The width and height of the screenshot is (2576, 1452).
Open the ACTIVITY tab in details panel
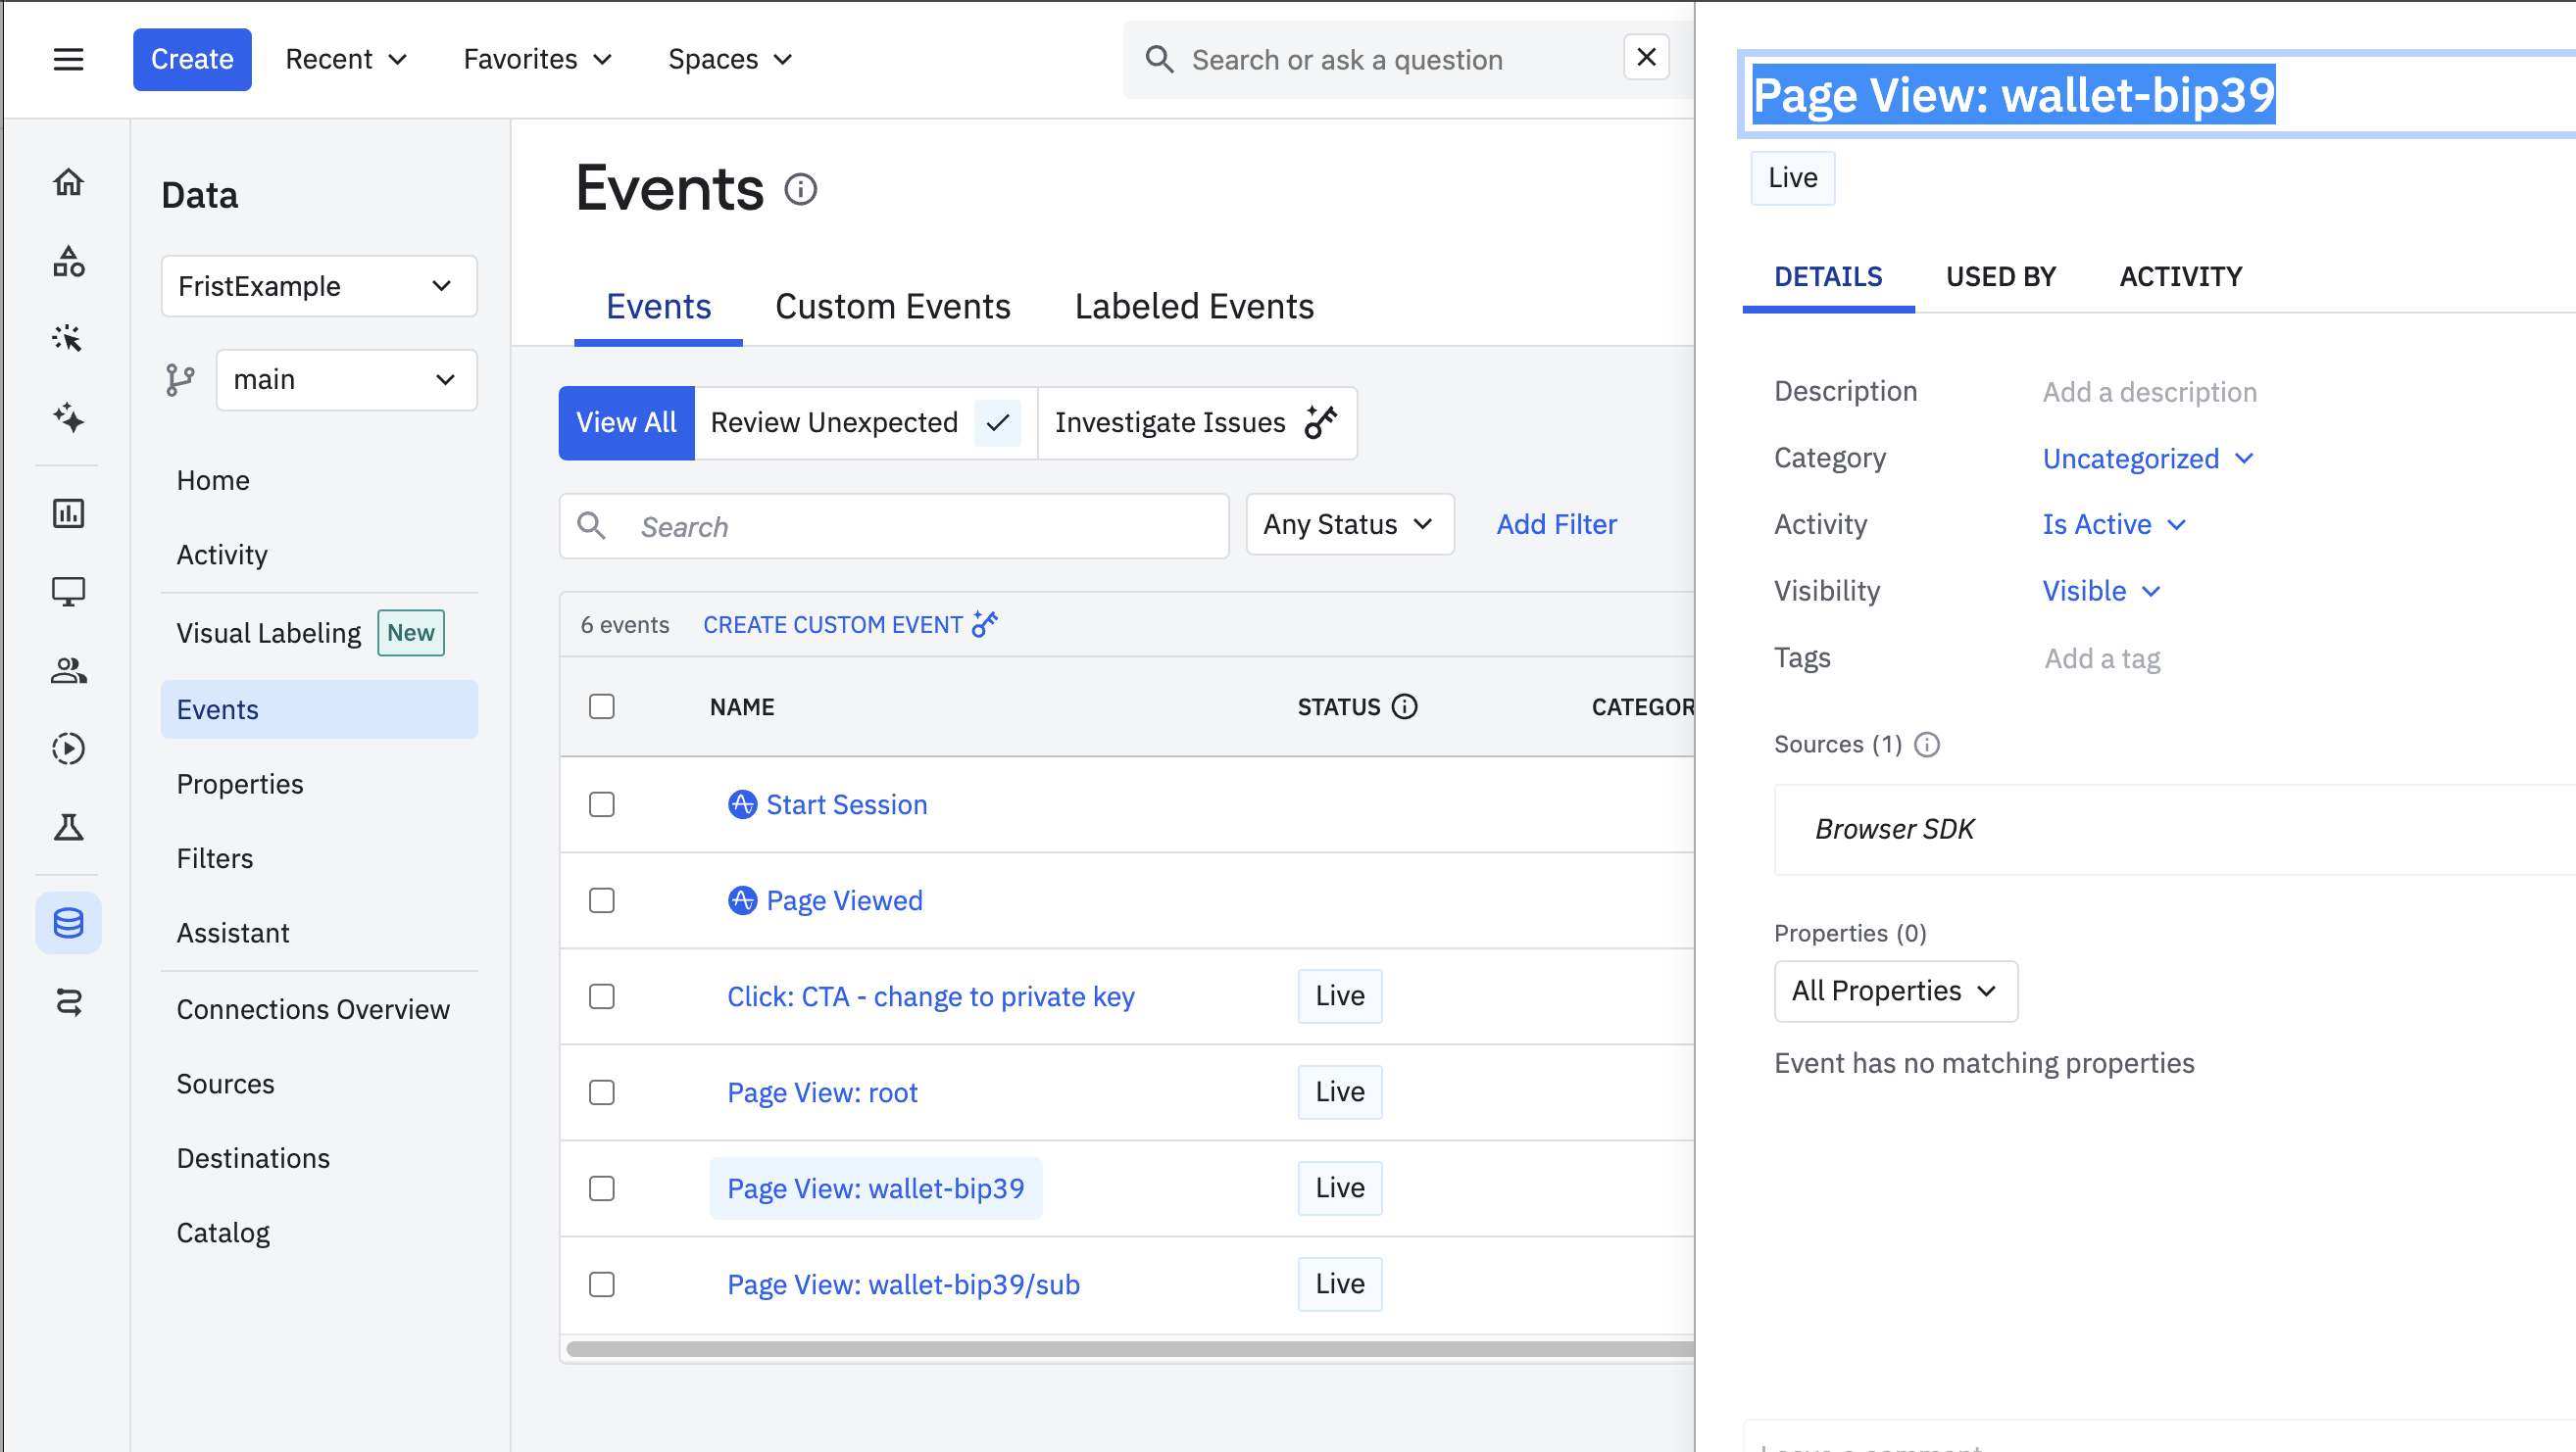(x=2180, y=277)
